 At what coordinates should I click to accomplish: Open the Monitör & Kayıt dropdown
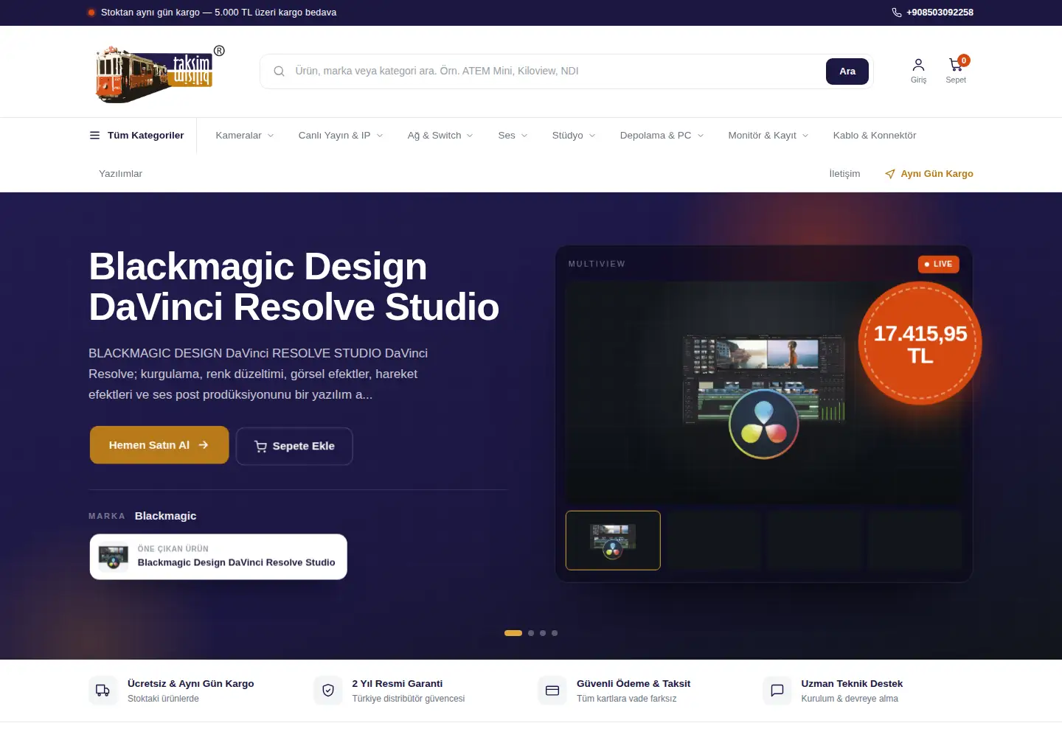(x=768, y=136)
